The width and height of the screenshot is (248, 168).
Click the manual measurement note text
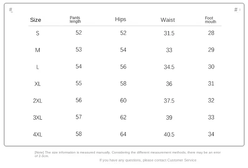(x=128, y=152)
